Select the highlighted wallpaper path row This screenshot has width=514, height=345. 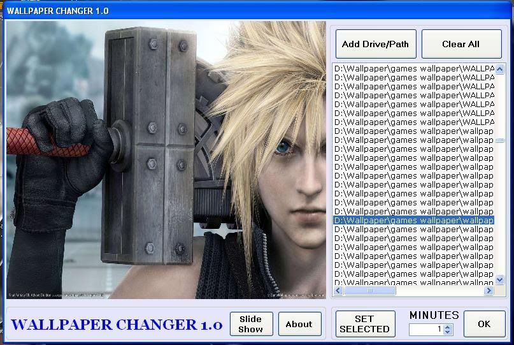[x=413, y=220]
